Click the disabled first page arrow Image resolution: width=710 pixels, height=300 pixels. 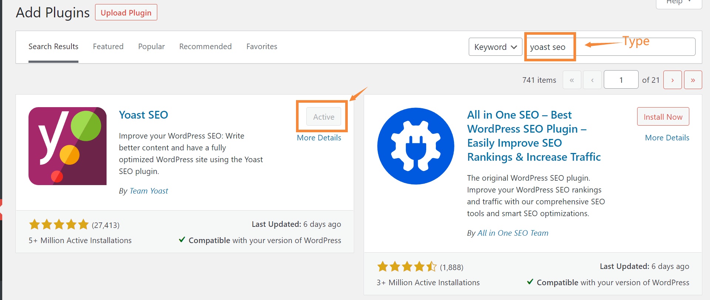pos(572,80)
